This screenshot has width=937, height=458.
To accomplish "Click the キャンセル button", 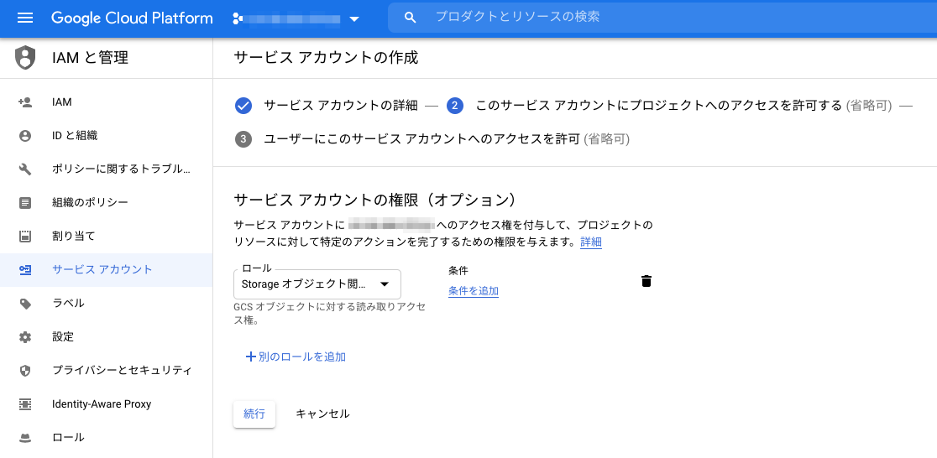I will tap(322, 414).
